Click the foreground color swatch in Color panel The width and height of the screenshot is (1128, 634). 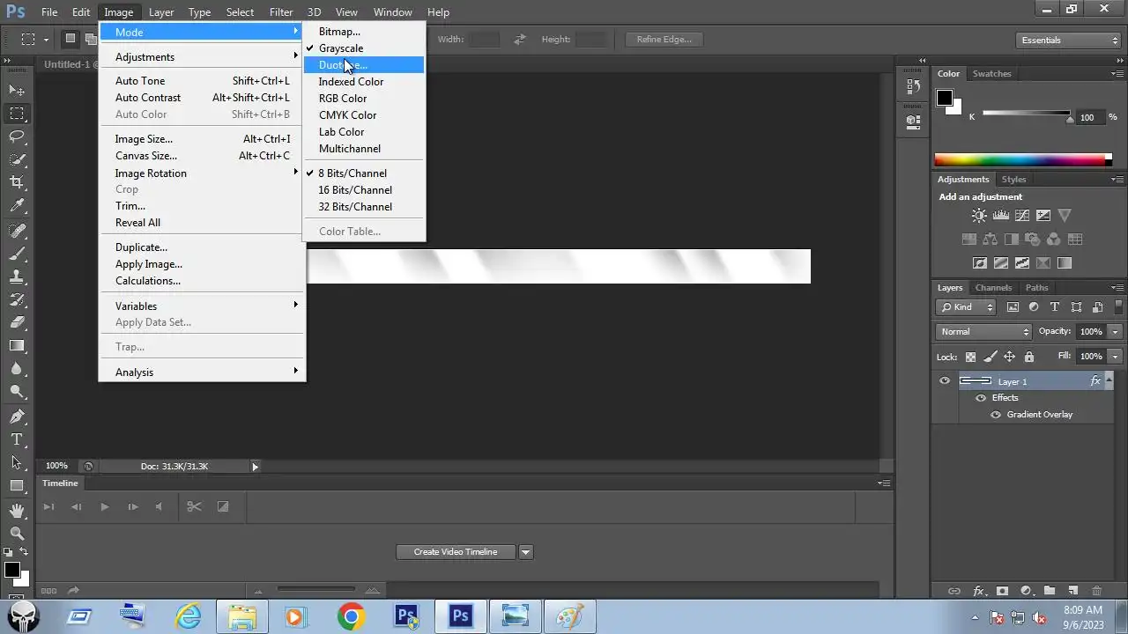point(945,98)
